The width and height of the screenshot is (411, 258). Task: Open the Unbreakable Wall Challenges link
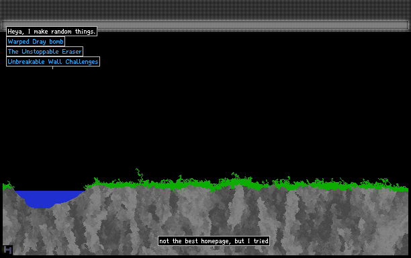tap(53, 62)
